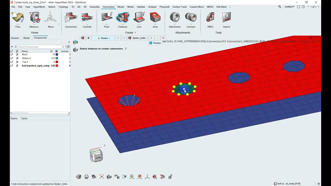Toggle mesh display icon for Mid 2
This screenshot has height=186, width=331.
point(17,55)
